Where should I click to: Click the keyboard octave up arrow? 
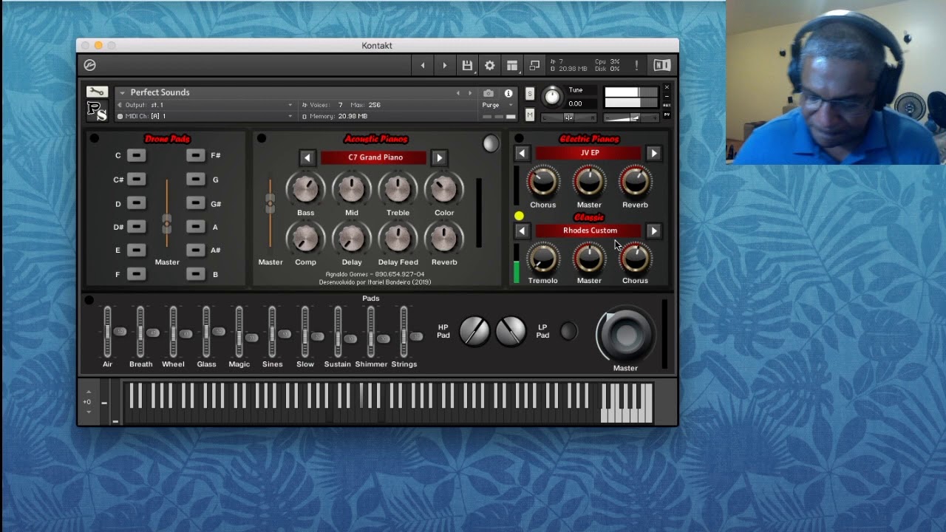coord(89,392)
